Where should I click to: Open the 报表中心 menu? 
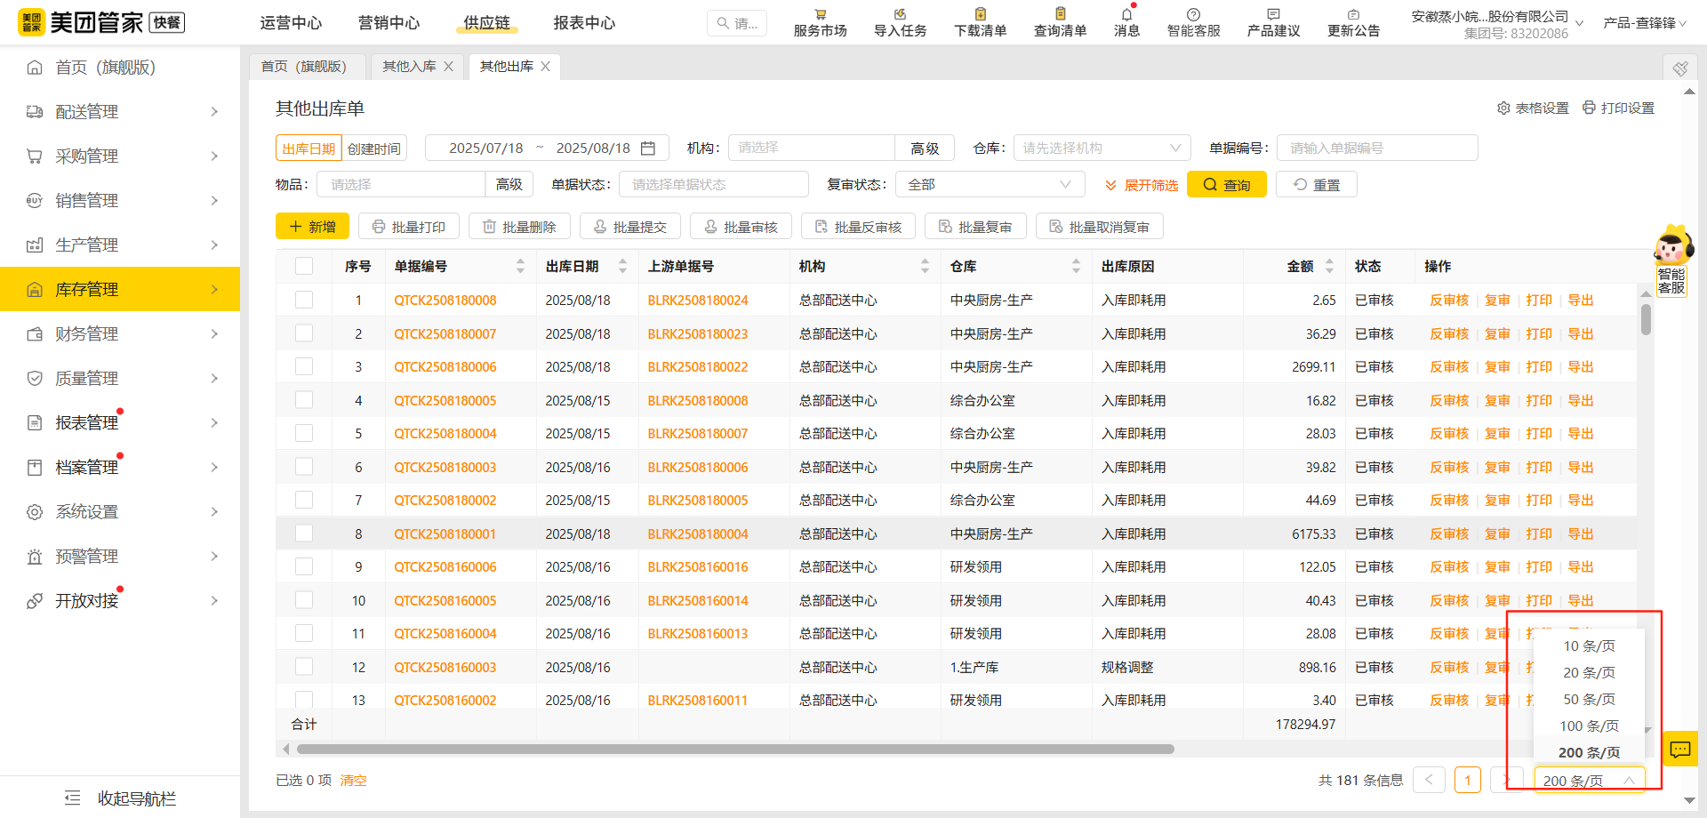(x=584, y=22)
